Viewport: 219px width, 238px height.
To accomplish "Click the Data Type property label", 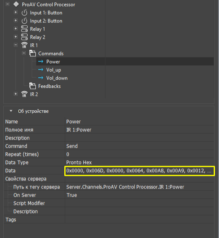I will tap(17, 162).
